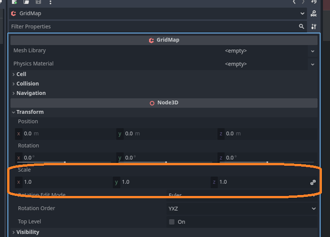Click the Physics Material property label
330x237 pixels.
33,64
